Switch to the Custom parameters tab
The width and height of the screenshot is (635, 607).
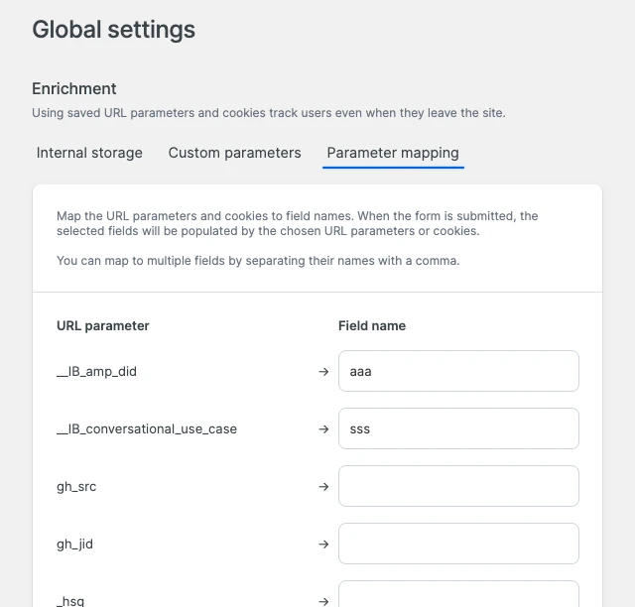pos(234,153)
